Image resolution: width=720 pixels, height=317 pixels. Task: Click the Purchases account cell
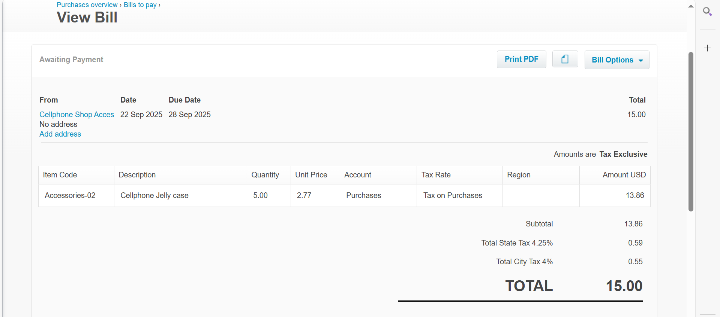pos(363,195)
